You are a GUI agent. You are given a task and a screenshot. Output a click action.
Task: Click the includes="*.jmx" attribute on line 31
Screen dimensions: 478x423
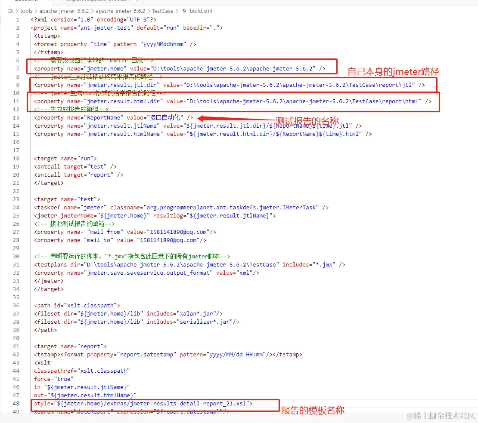309,265
